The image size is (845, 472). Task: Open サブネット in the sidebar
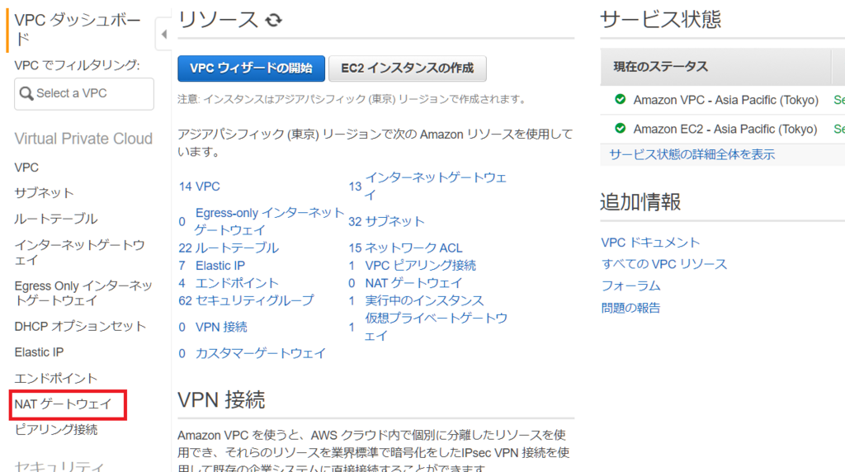(44, 193)
